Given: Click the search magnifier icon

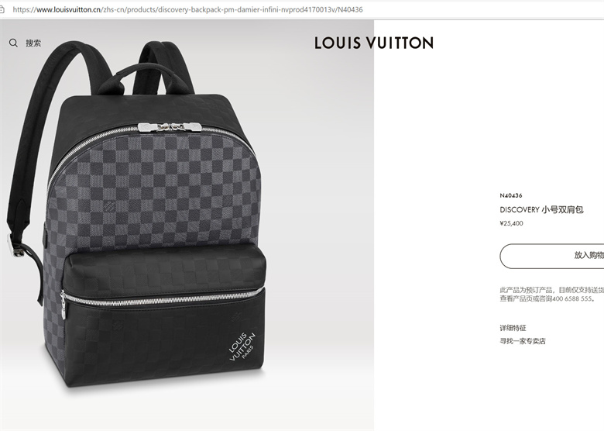Looking at the screenshot, I should pos(13,43).
